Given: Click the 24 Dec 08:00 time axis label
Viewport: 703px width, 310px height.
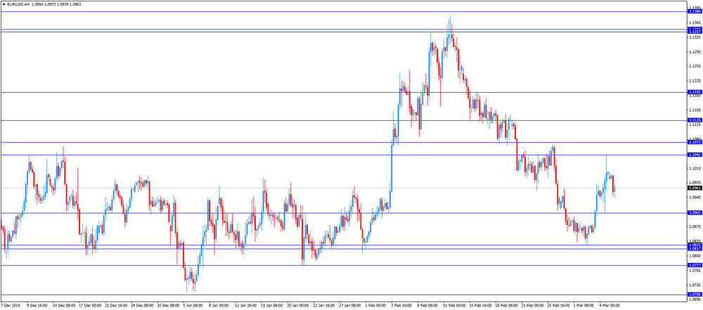Looking at the screenshot, I should 142,306.
